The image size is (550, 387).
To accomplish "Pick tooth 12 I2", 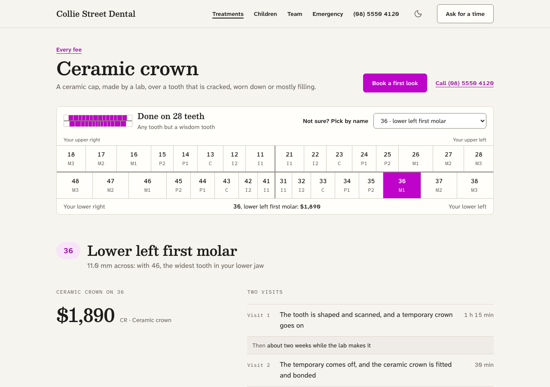I will pyautogui.click(x=234, y=159).
